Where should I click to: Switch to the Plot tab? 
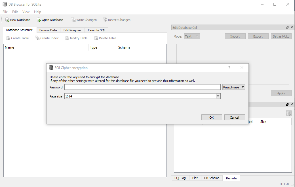pos(195,178)
